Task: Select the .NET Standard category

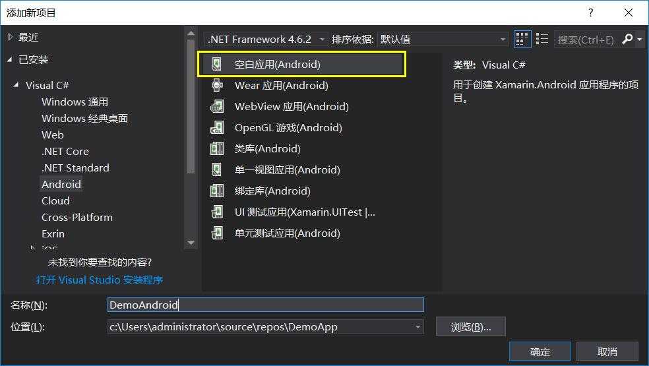Action: [75, 168]
